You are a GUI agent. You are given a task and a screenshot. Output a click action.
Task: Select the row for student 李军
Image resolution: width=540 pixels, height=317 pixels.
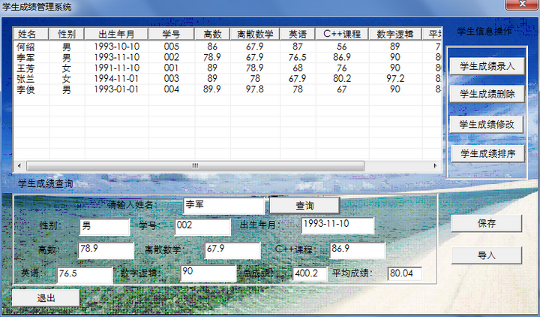227,57
